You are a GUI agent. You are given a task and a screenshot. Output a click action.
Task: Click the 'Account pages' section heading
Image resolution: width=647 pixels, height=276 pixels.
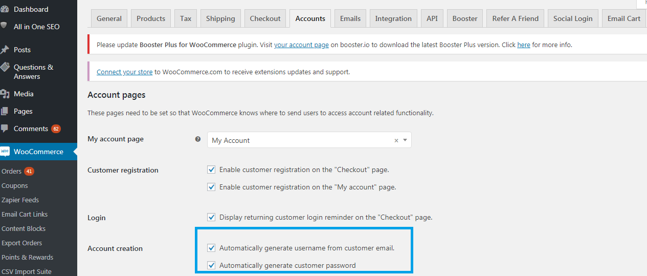coord(117,95)
